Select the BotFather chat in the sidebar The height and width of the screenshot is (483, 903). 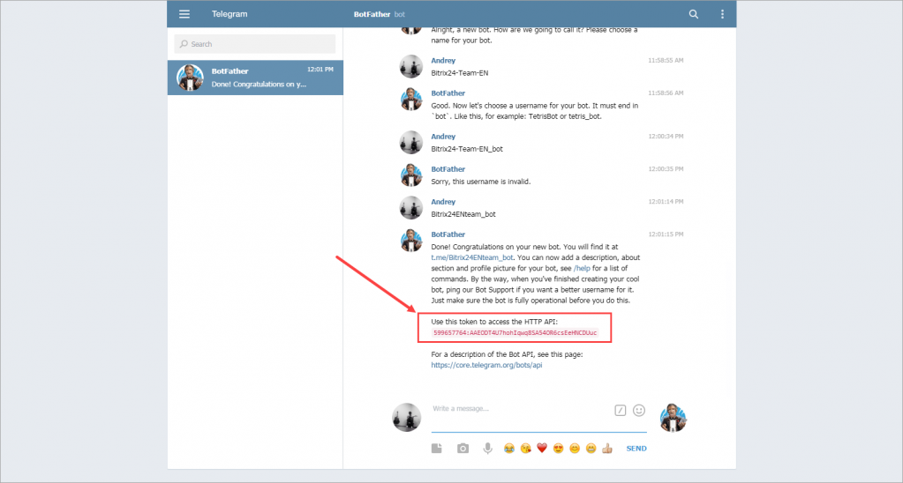click(255, 78)
